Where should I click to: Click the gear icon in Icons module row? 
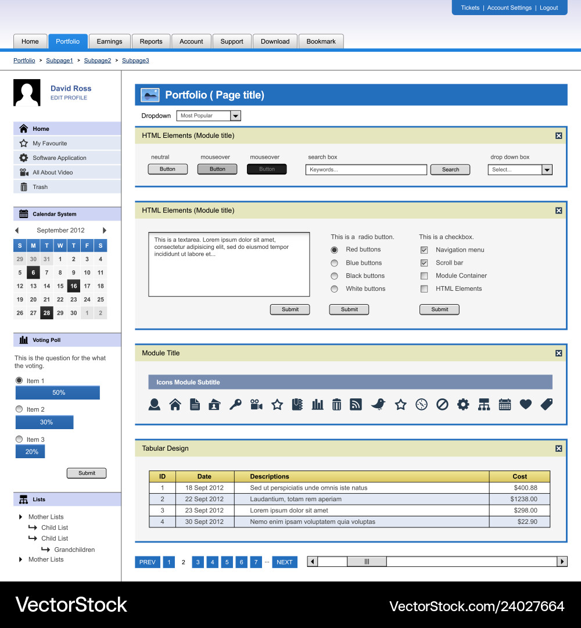[463, 405]
